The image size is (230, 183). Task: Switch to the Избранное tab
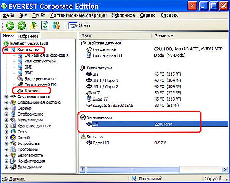pyautogui.click(x=28, y=36)
